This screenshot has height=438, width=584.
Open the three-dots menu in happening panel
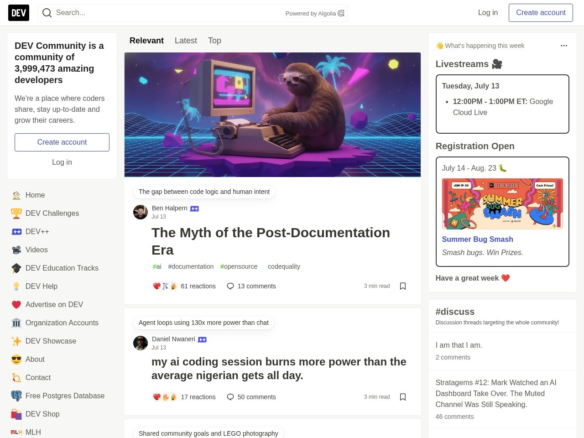564,46
